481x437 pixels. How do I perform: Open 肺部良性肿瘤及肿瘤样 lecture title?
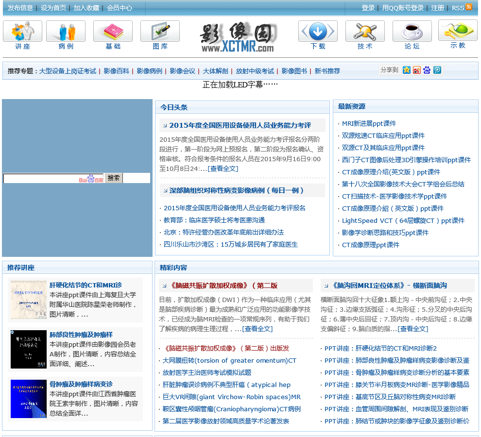click(x=81, y=335)
